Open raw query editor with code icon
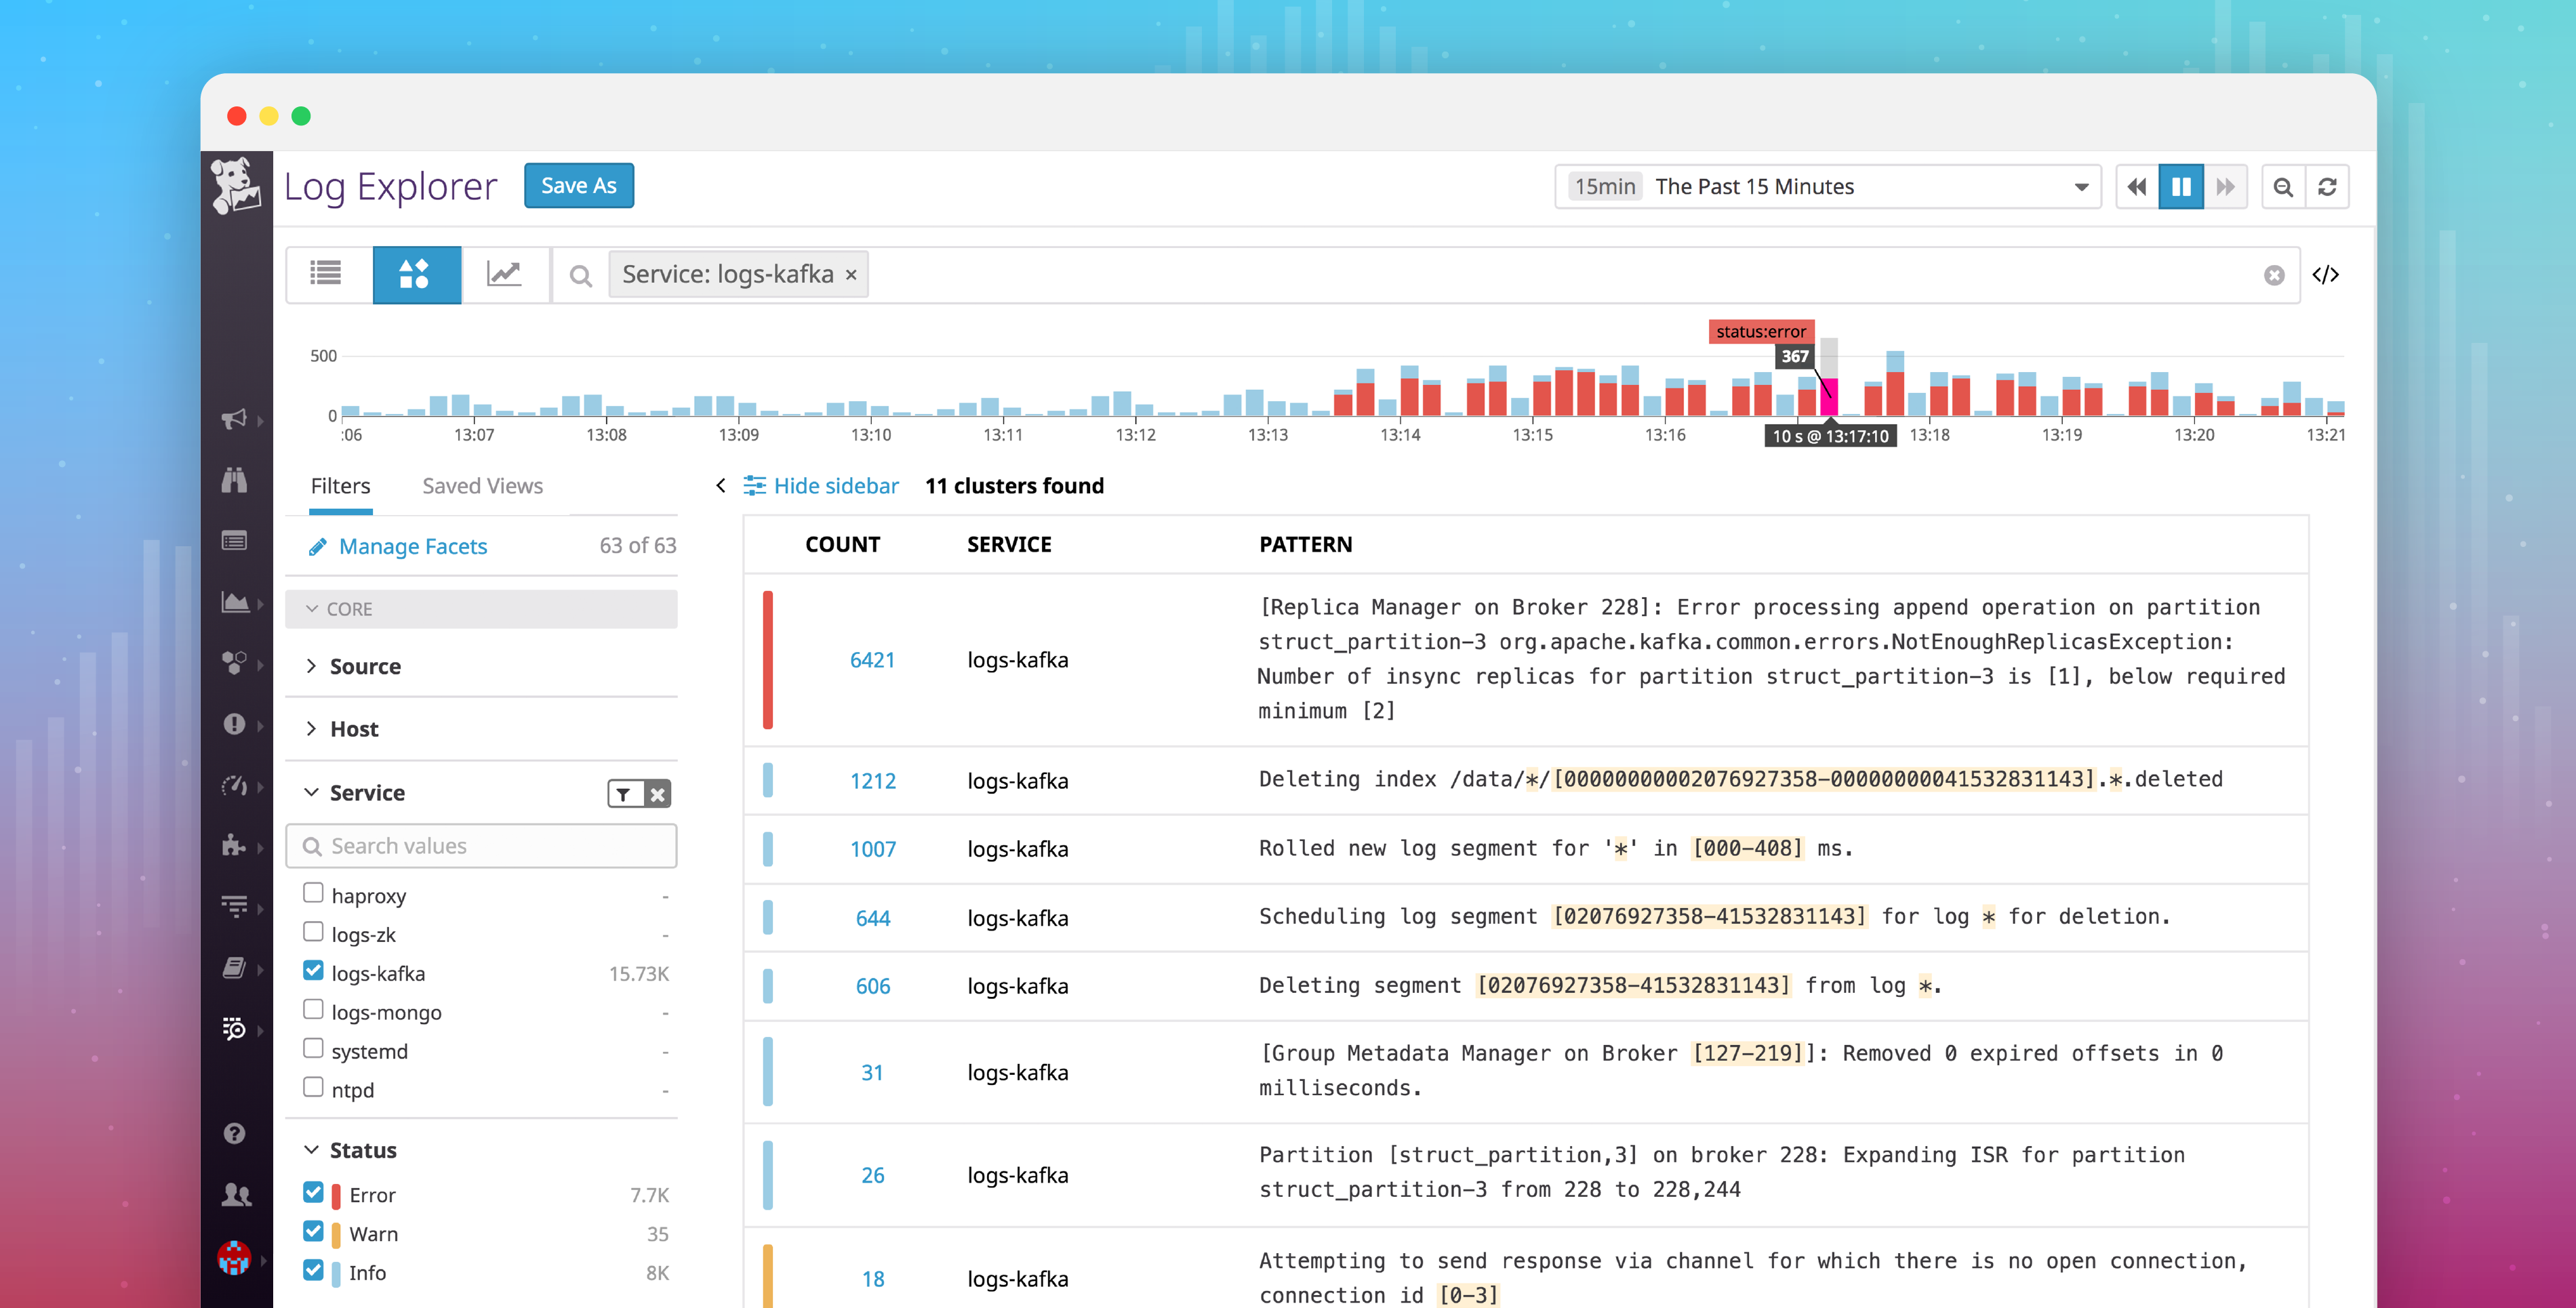 pyautogui.click(x=2327, y=275)
